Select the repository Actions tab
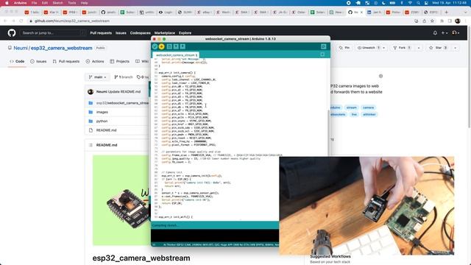Viewport: 471px width, 265px height. 95,61
